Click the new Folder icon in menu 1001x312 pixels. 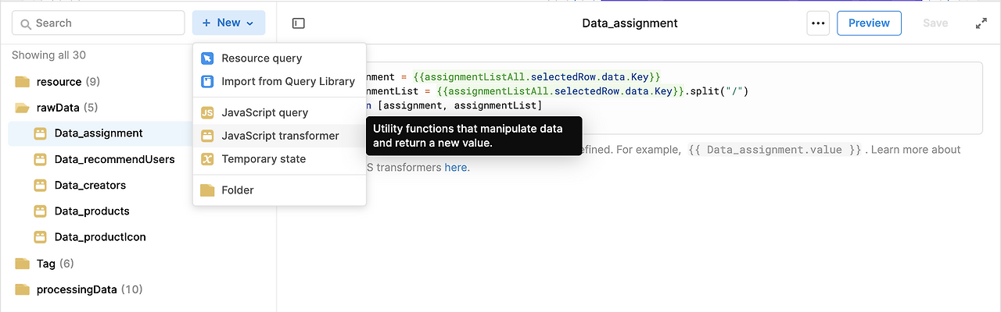click(207, 190)
